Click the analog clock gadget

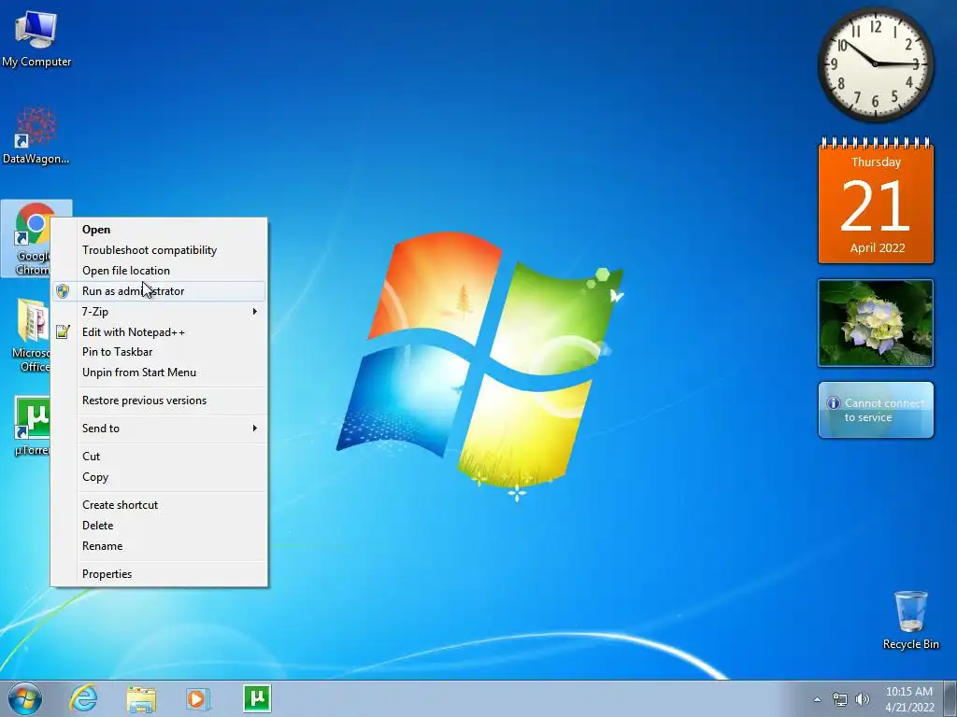pyautogui.click(x=875, y=64)
